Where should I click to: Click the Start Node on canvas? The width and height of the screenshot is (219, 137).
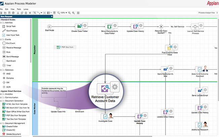(49, 27)
